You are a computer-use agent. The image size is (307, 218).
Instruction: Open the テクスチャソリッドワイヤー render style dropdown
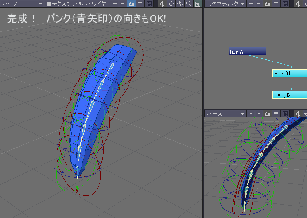82,4
